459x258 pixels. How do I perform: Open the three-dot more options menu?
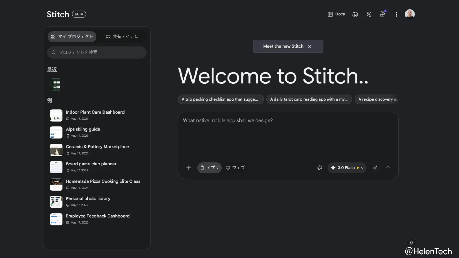pyautogui.click(x=396, y=14)
